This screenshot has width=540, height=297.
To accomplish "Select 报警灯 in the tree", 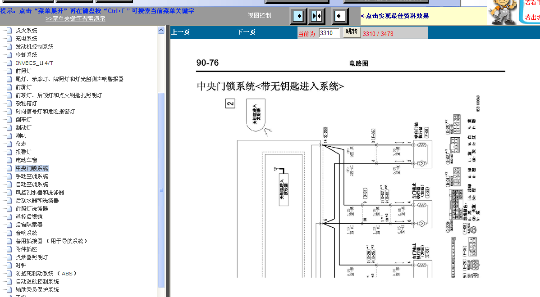I will pyautogui.click(x=23, y=152).
